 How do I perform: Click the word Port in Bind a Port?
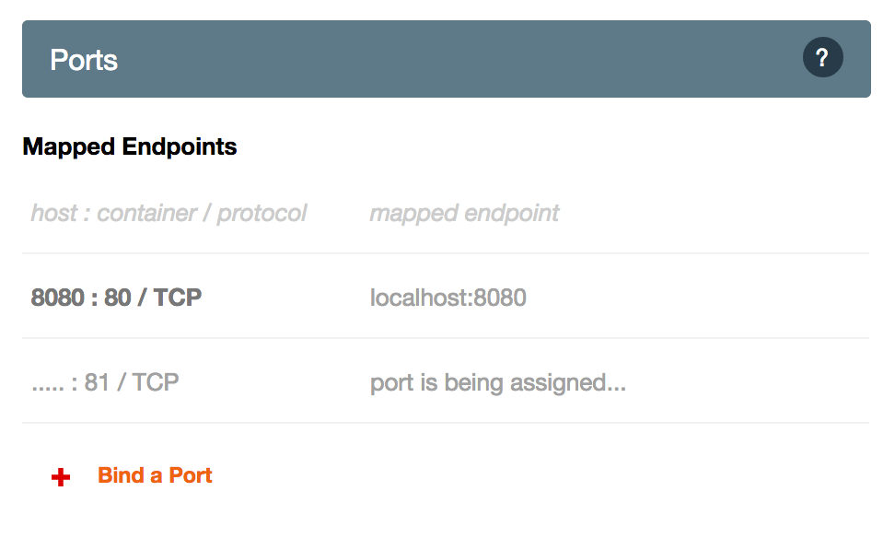tap(191, 475)
